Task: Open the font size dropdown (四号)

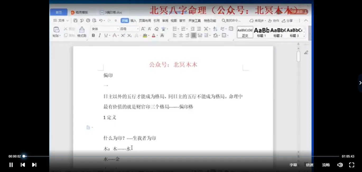Action: tap(138, 29)
